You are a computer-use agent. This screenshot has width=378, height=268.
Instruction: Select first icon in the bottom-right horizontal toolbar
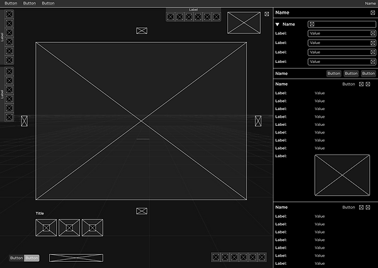[x=215, y=257]
